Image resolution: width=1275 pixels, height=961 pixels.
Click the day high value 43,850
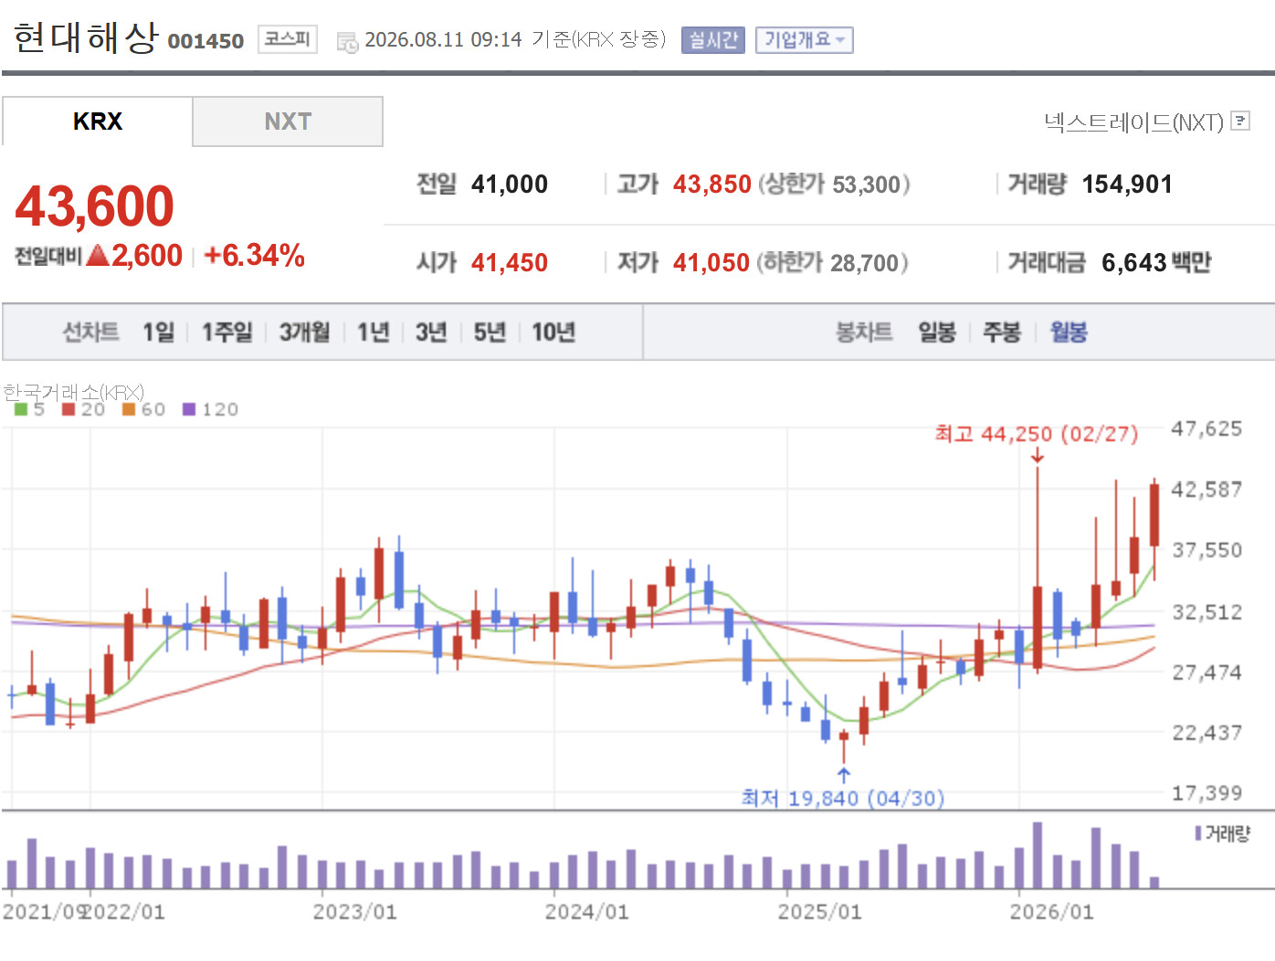(x=712, y=185)
